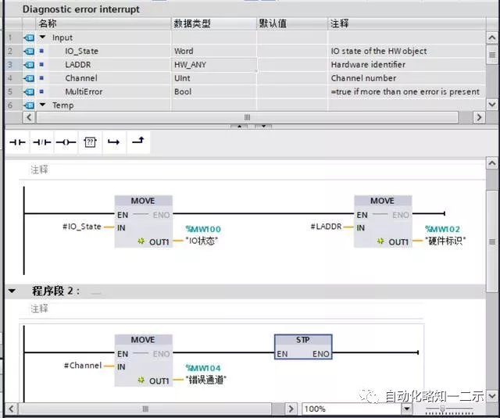
Task: Open the 100% zoom dropdown
Action: (x=406, y=409)
